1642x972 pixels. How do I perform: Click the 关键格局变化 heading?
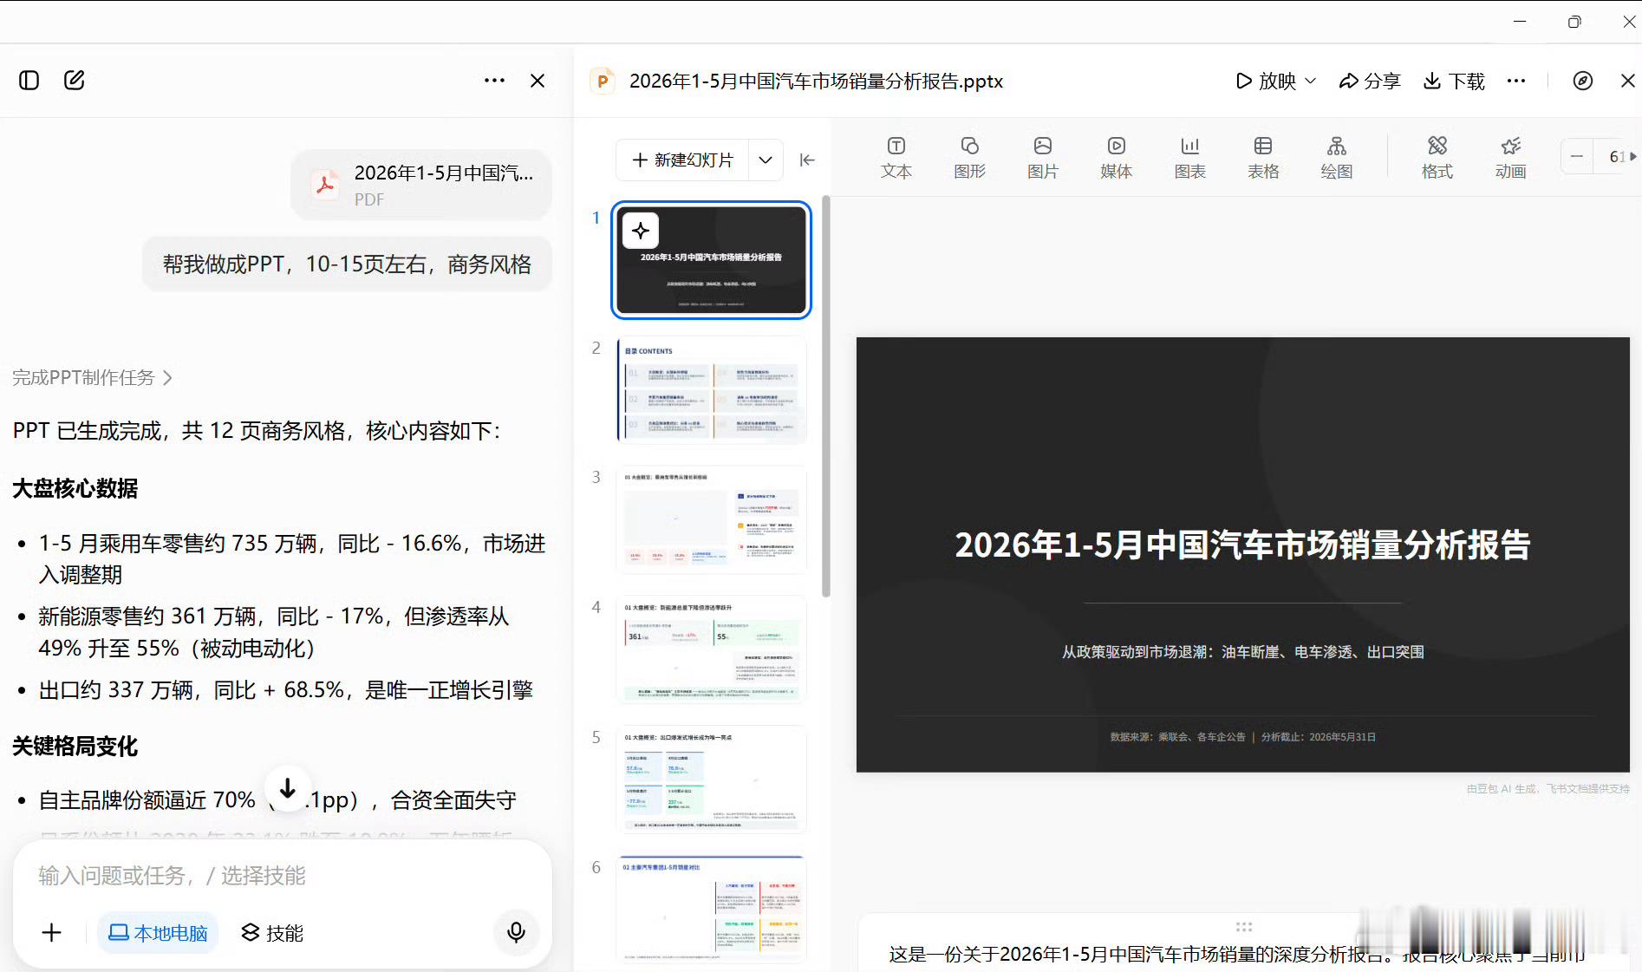pos(75,747)
